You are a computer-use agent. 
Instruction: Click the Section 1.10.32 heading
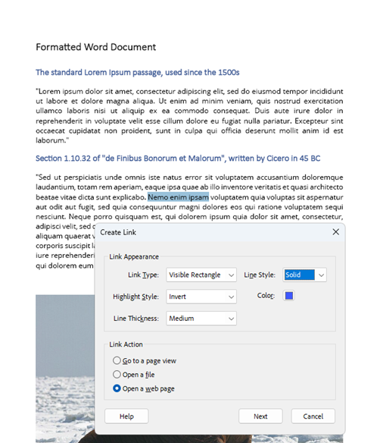click(178, 159)
